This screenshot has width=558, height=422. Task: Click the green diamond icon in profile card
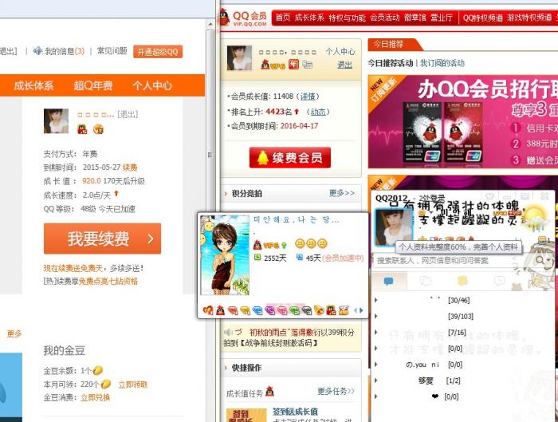[294, 310]
